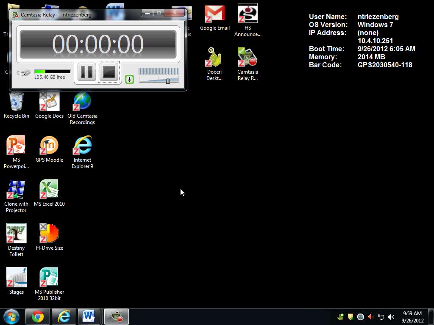Click the taskbar clock showing 9:59 AM
Screen dimensions: 434x325
tap(412, 317)
